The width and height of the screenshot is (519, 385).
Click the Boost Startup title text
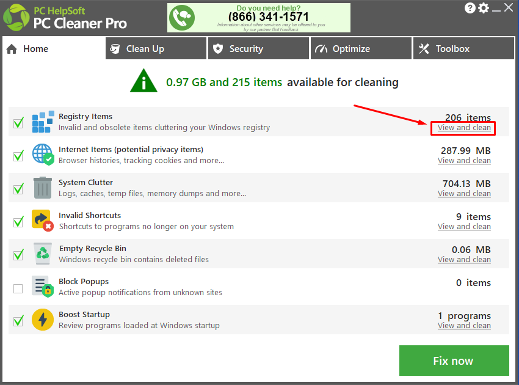(84, 315)
